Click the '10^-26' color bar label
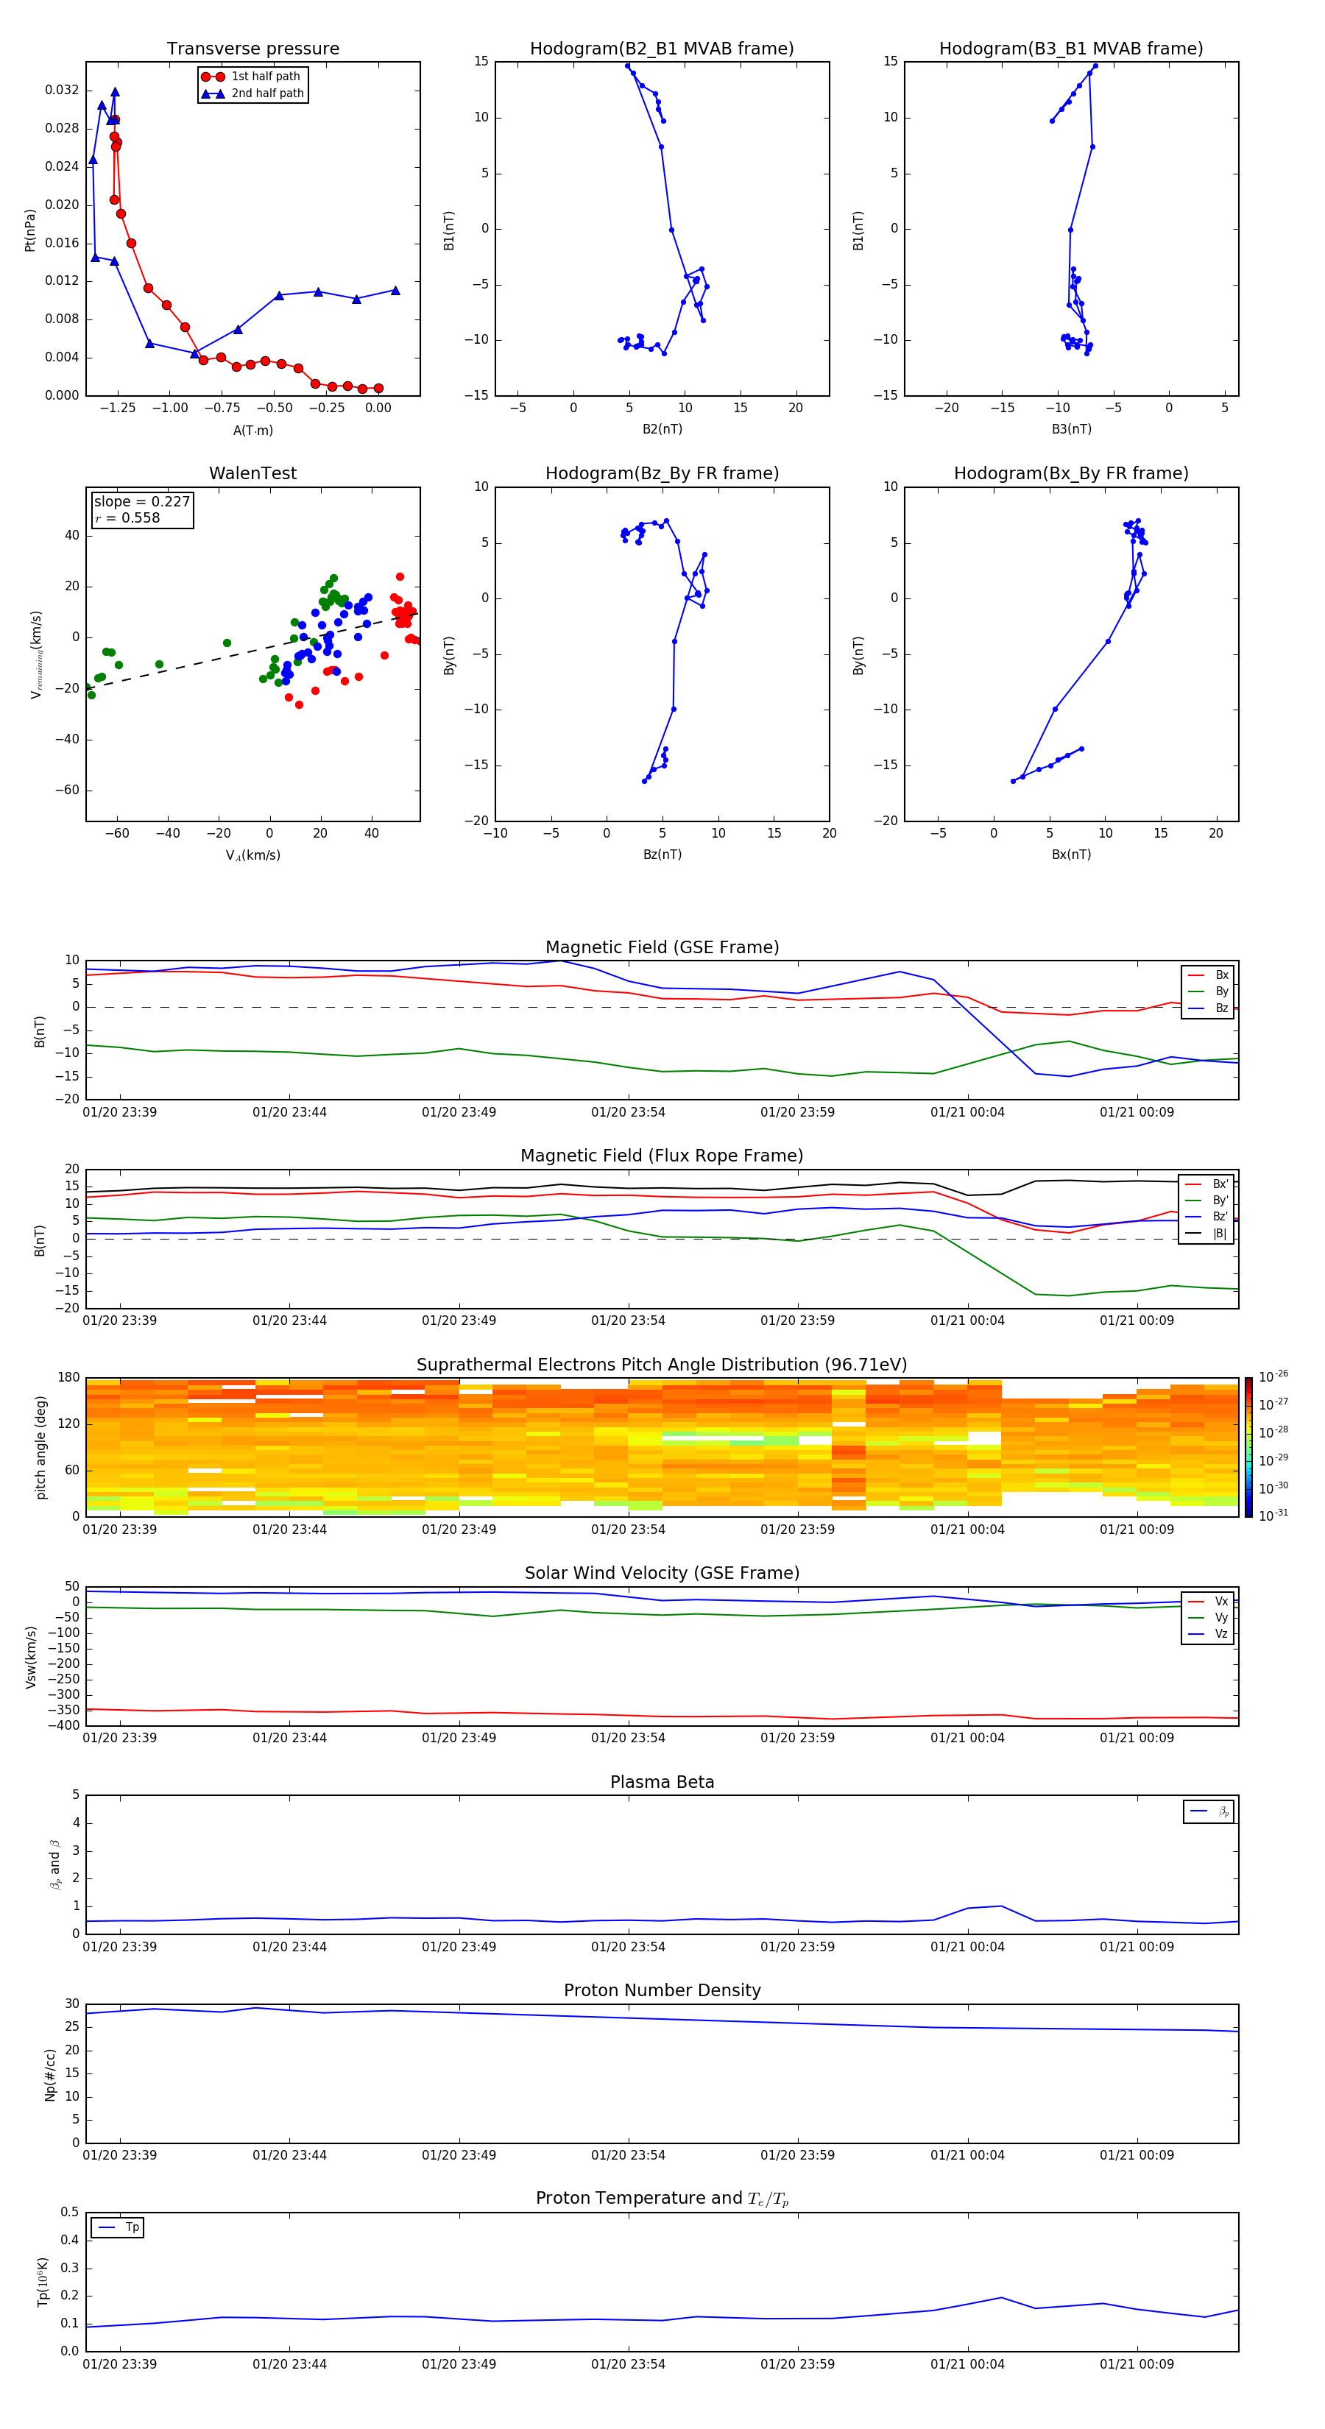1325x2429 pixels. 1273,1376
